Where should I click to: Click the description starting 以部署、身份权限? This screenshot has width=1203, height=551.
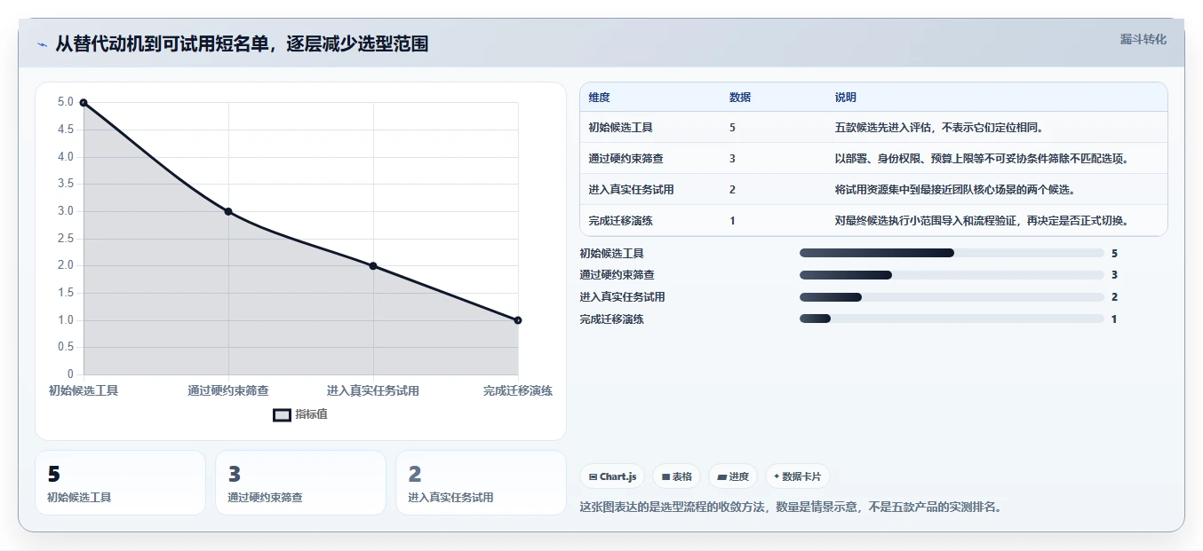(983, 159)
